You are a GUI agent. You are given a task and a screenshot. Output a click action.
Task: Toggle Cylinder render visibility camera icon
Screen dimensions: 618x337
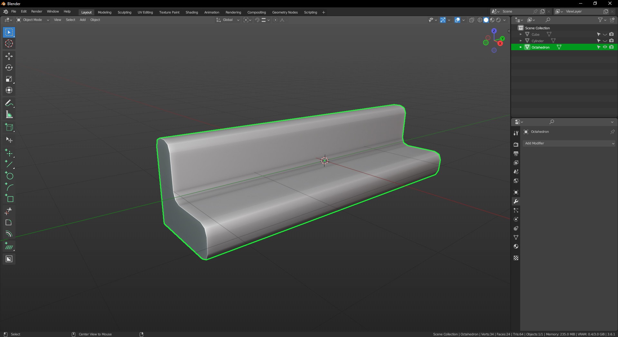point(611,41)
